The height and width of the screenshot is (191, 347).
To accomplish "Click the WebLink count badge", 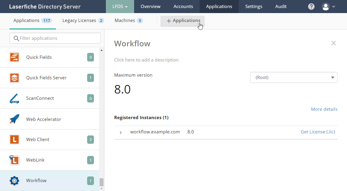I will (90, 160).
